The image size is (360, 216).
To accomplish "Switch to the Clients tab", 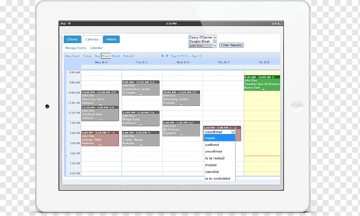I will click(72, 39).
